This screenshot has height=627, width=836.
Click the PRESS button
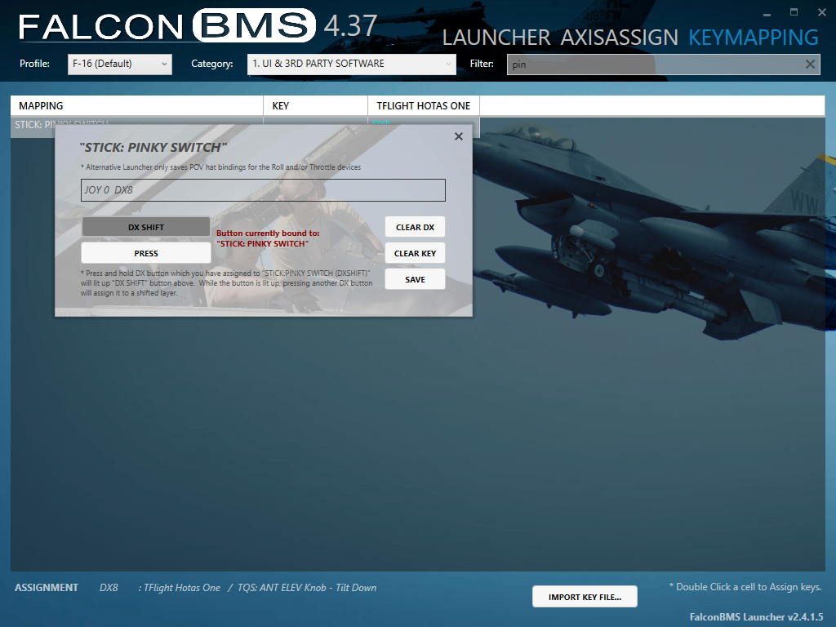pos(146,253)
